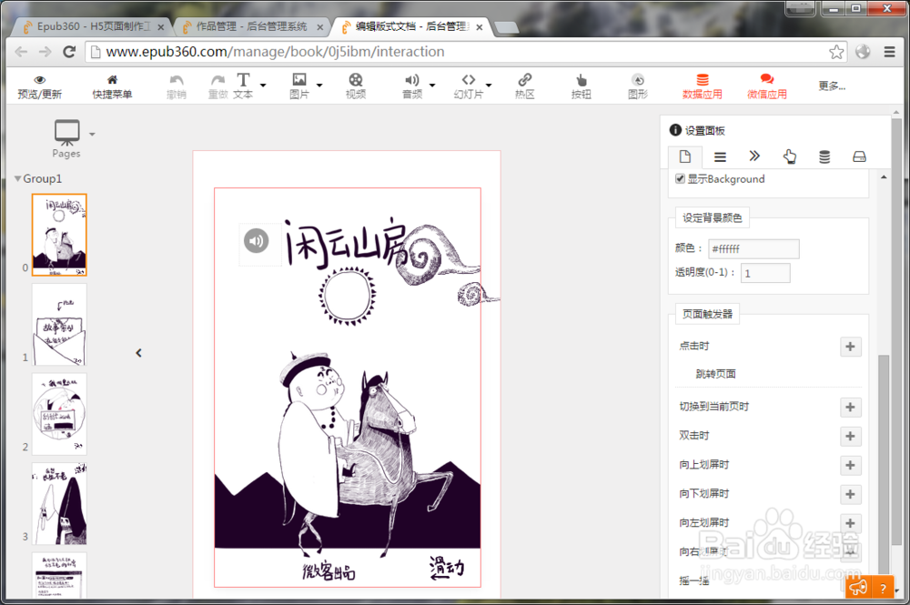Open the database stack tab in settings
The height and width of the screenshot is (605, 910).
tap(824, 156)
